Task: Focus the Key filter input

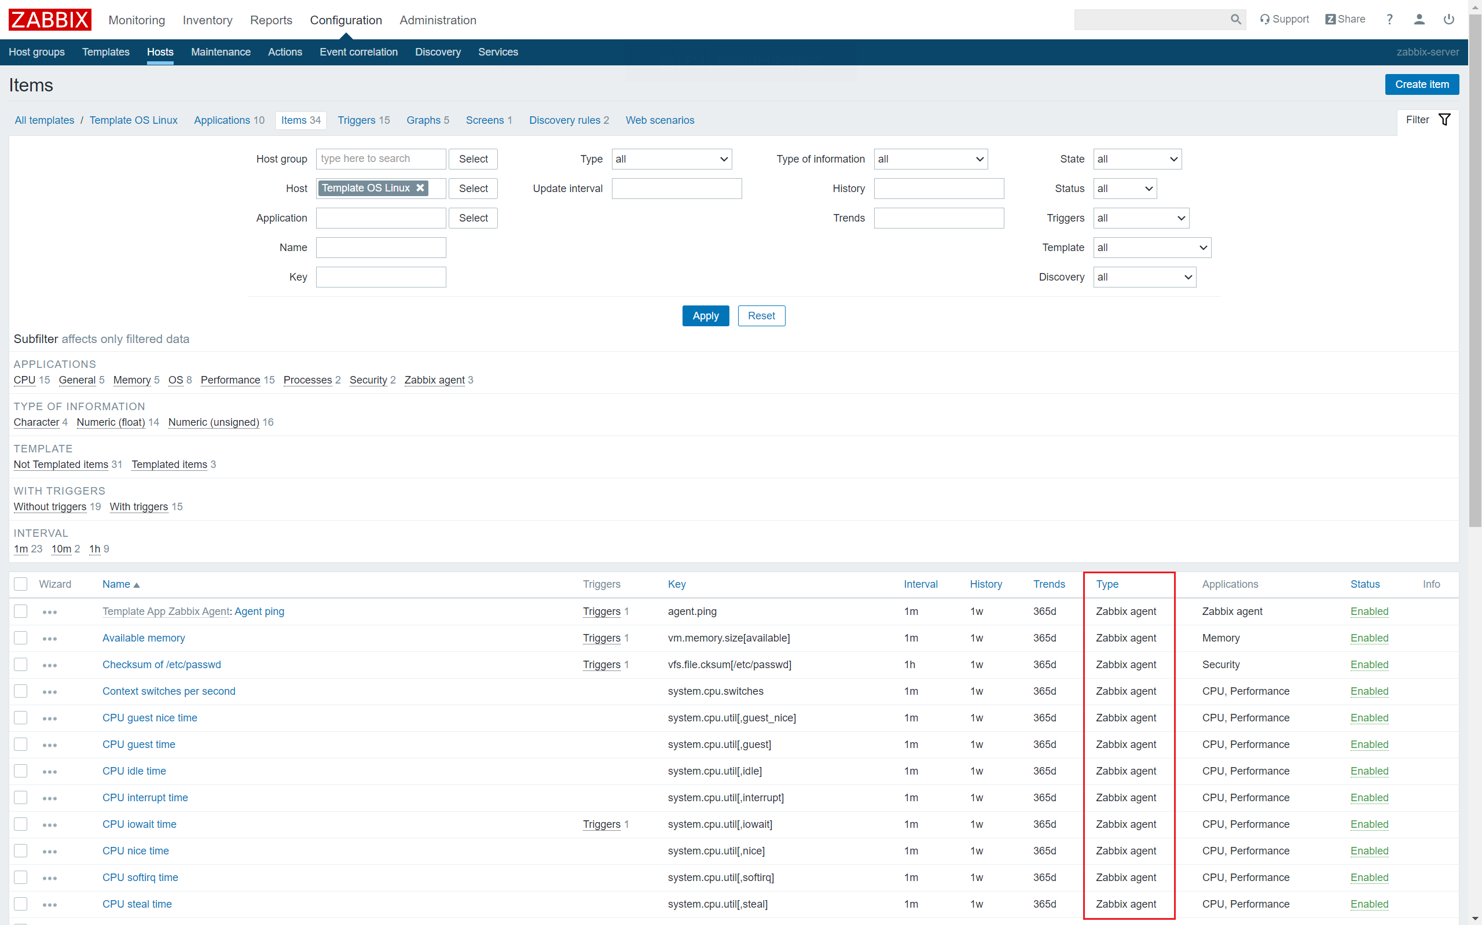Action: pyautogui.click(x=381, y=277)
